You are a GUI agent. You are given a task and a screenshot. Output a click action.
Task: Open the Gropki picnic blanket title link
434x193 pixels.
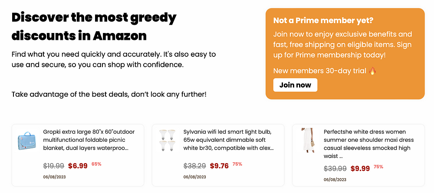pyautogui.click(x=89, y=140)
